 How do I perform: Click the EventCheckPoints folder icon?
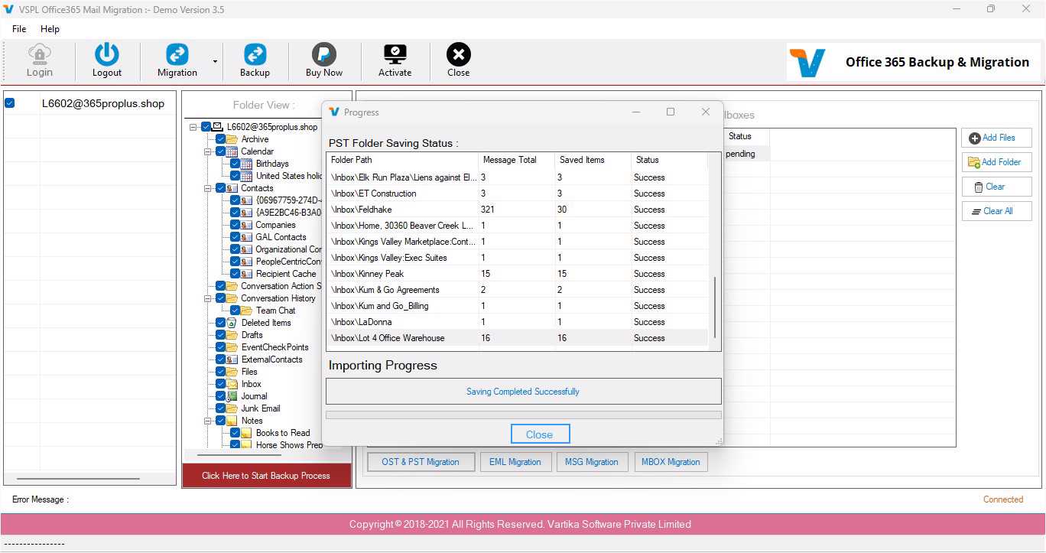coord(232,347)
